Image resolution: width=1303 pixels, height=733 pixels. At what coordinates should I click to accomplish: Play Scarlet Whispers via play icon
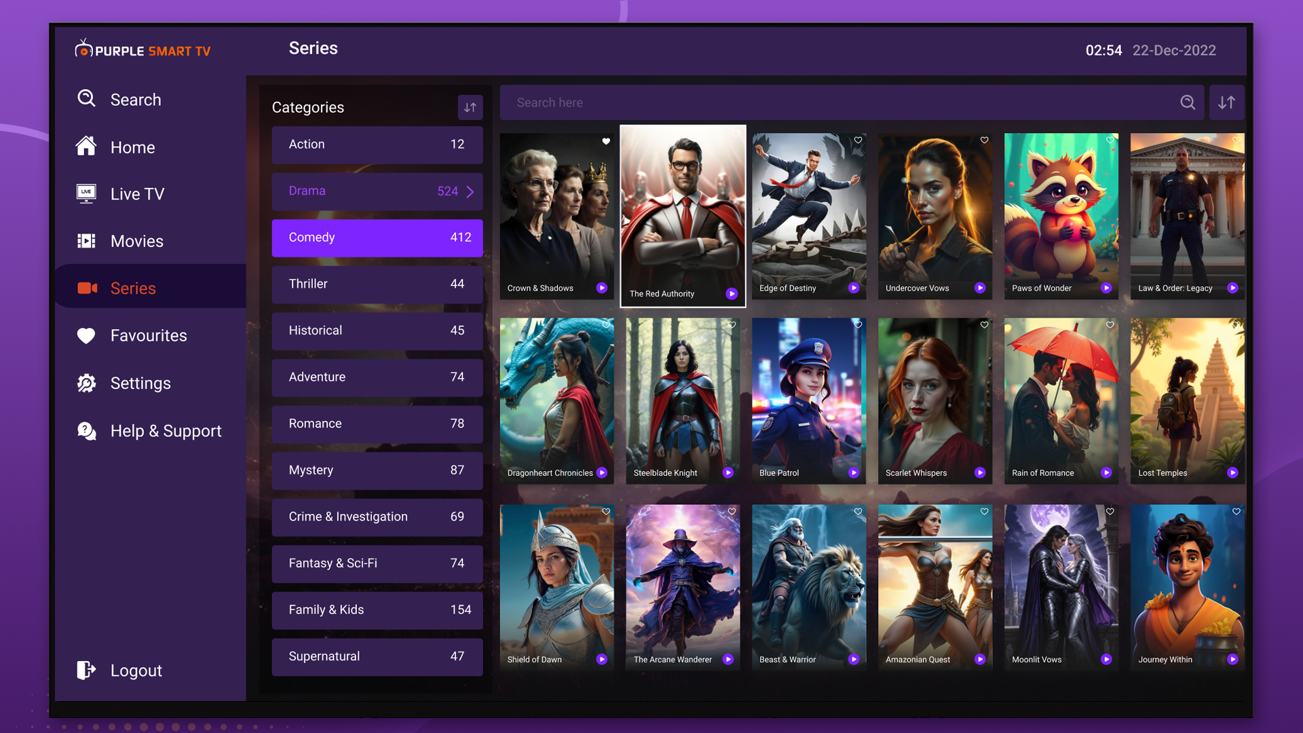[980, 472]
